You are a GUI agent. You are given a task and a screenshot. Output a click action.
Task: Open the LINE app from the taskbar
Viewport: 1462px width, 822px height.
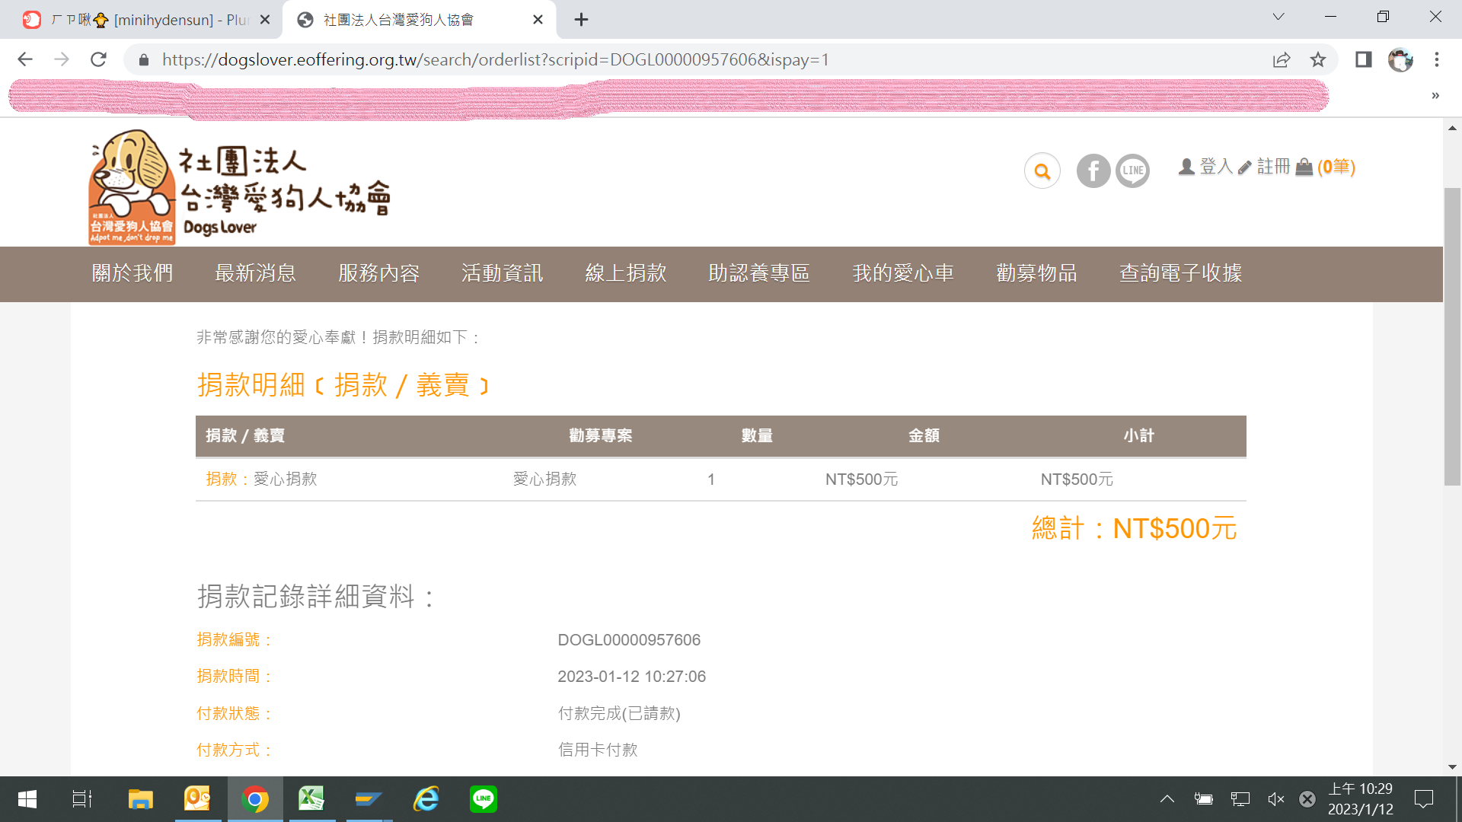click(x=484, y=799)
